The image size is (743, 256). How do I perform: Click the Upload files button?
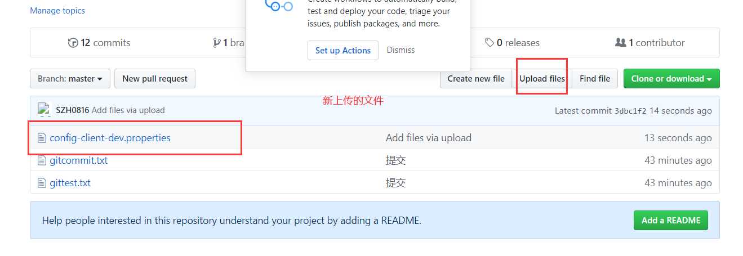[x=542, y=79]
